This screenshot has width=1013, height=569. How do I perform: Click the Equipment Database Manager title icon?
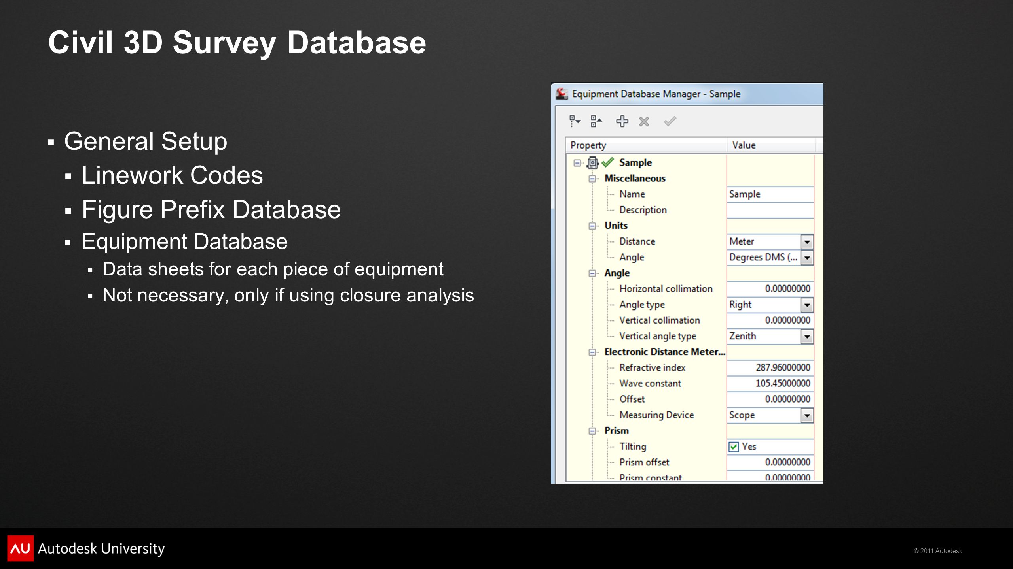coord(562,94)
